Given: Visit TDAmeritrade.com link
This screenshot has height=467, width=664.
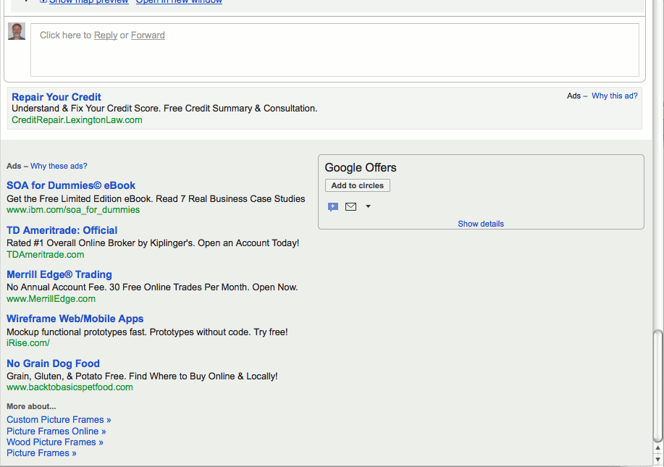Looking at the screenshot, I should 46,254.
